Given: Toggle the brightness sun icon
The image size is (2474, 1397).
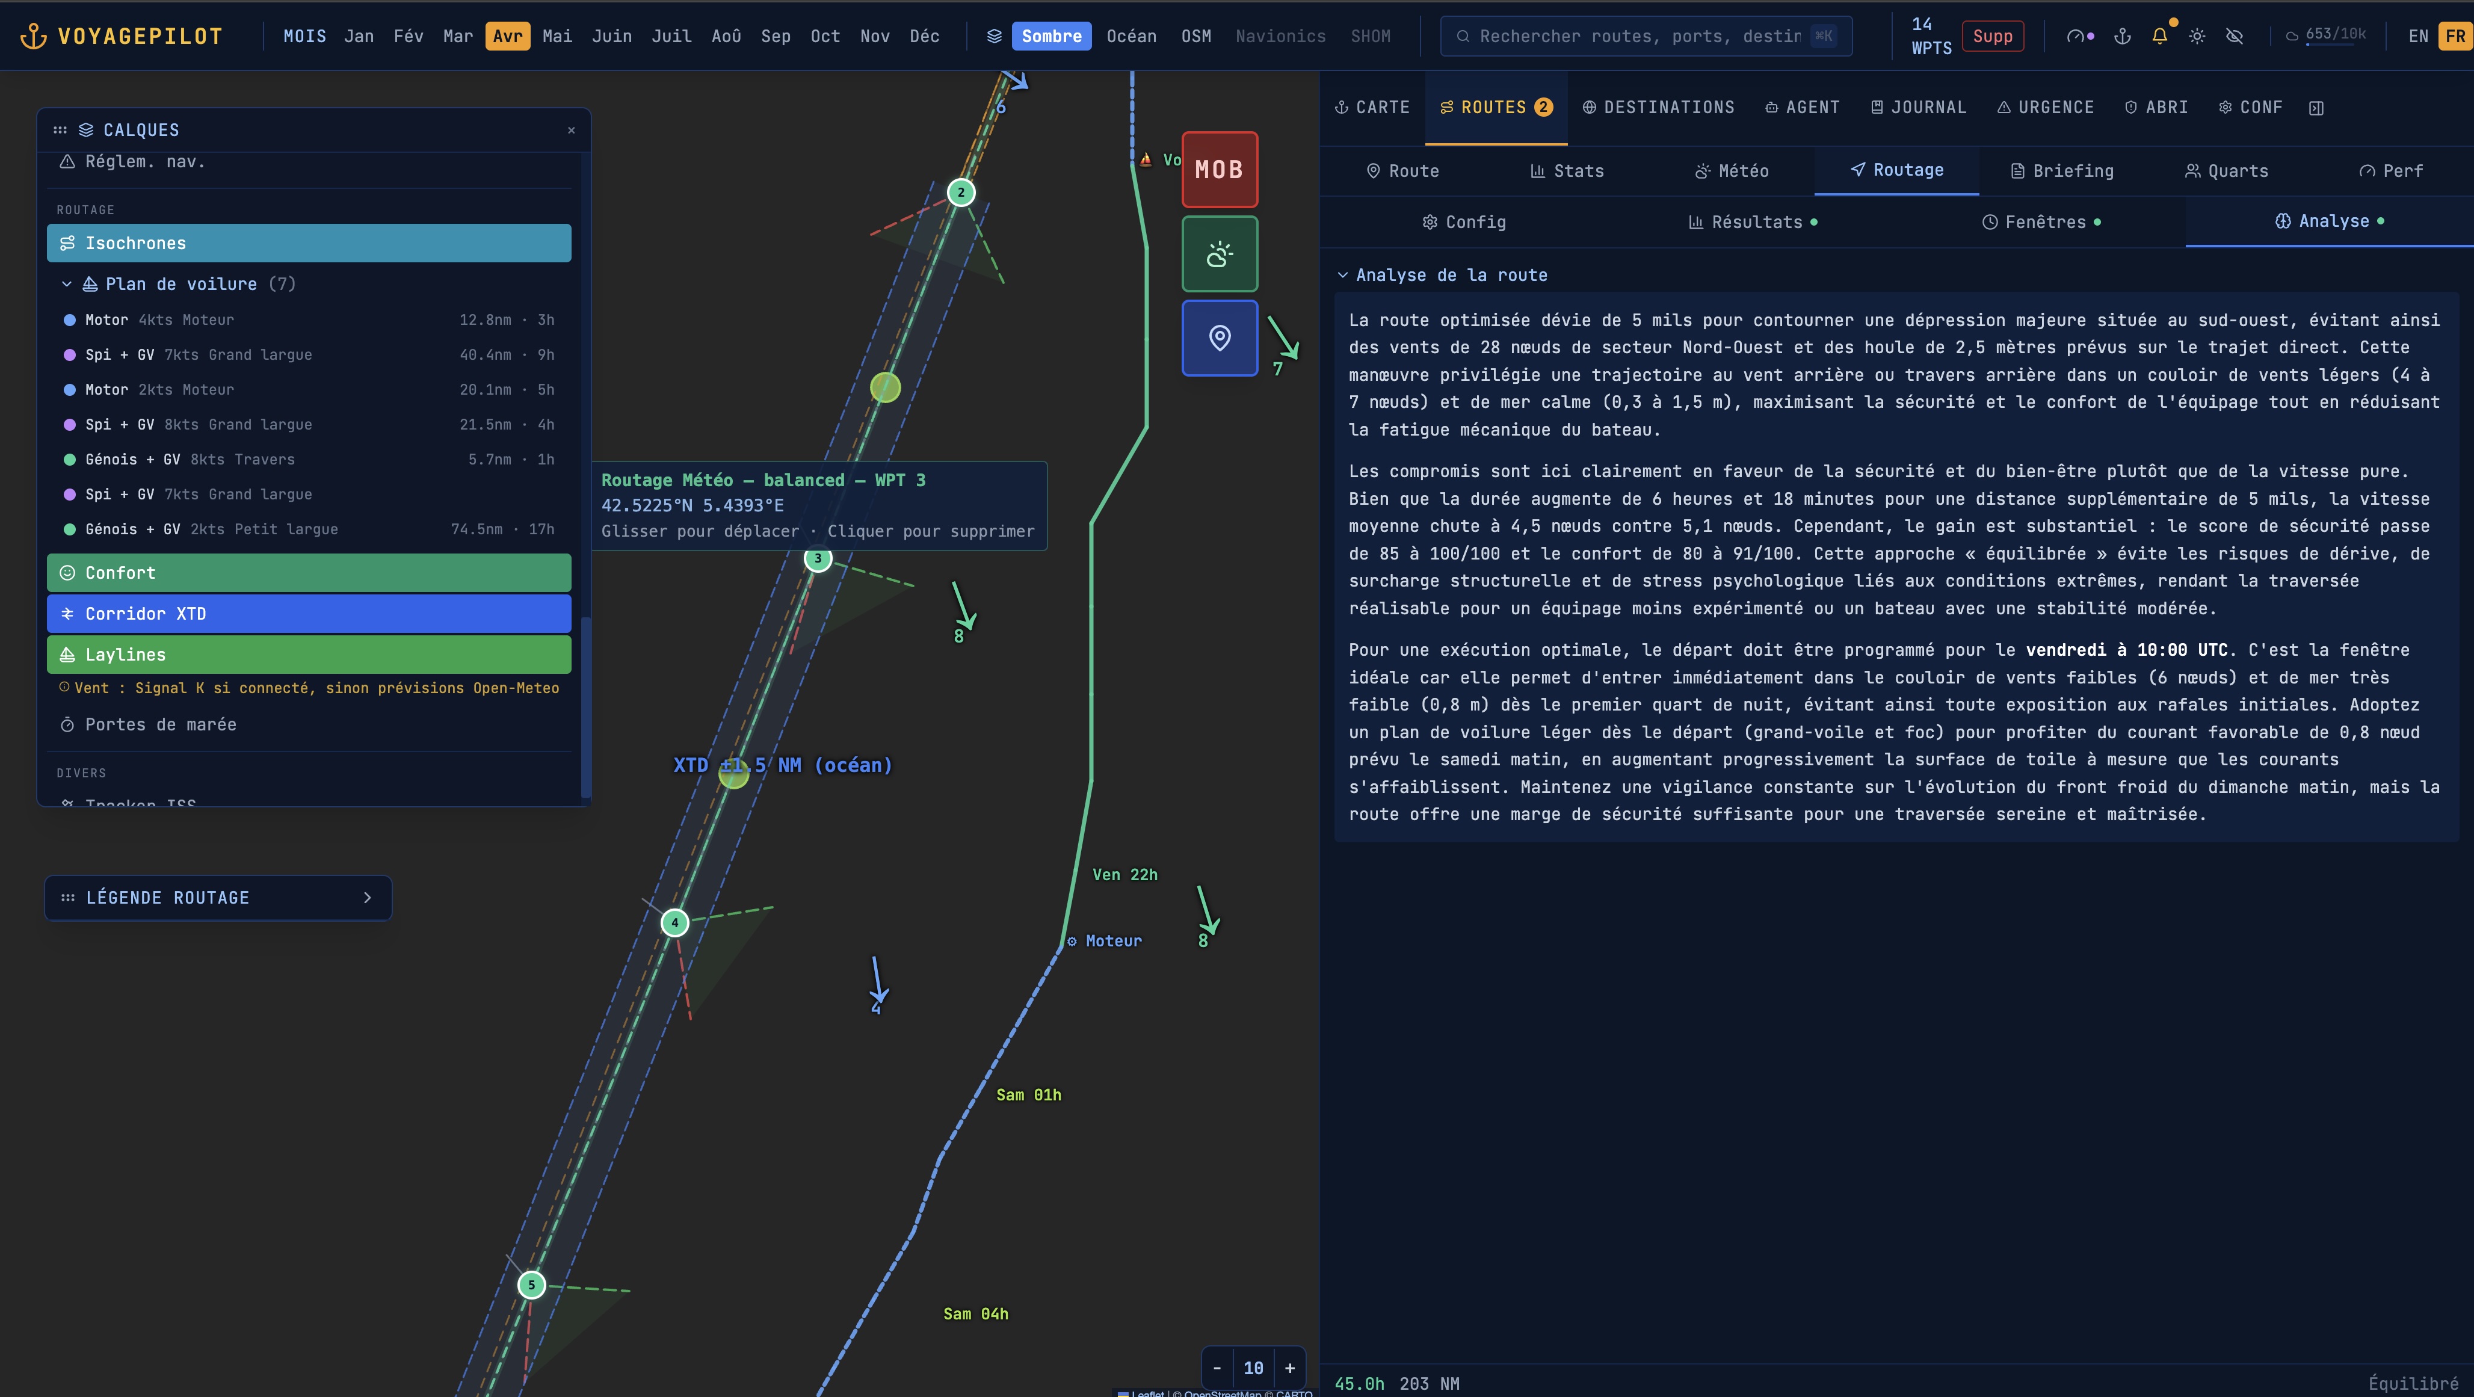Looking at the screenshot, I should [x=2197, y=37].
